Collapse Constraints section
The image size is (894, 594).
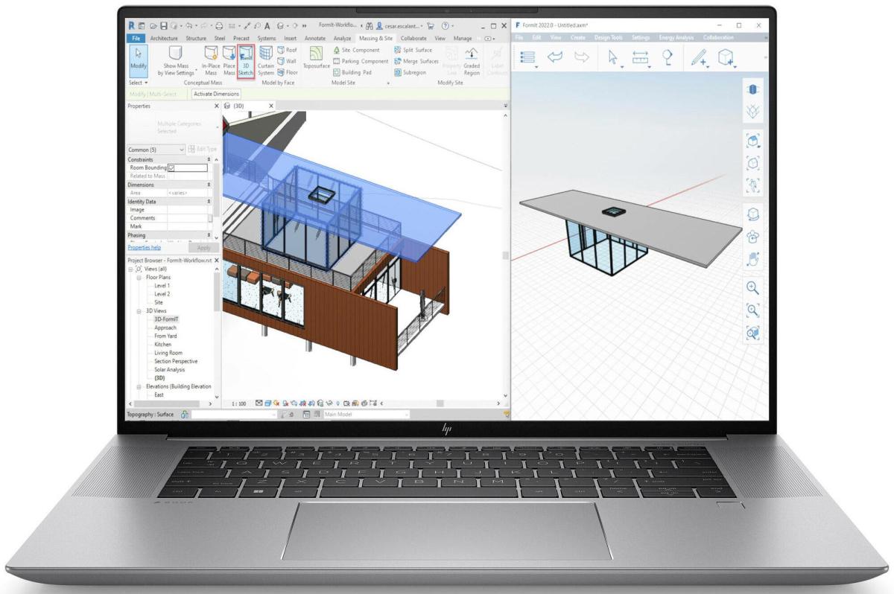tap(209, 159)
